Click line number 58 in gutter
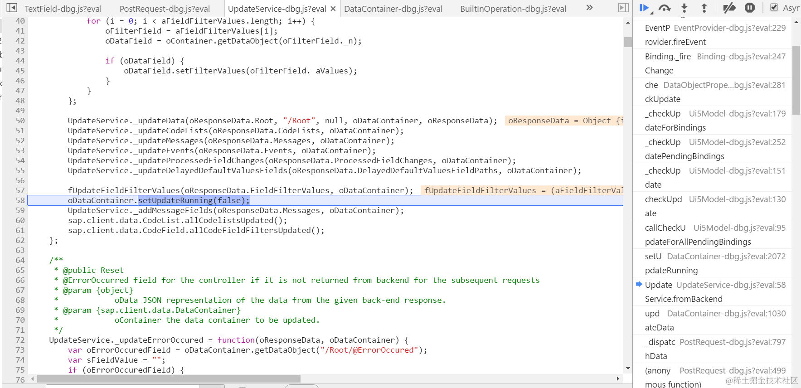Screen dimensions: 801x388 (x=20, y=200)
